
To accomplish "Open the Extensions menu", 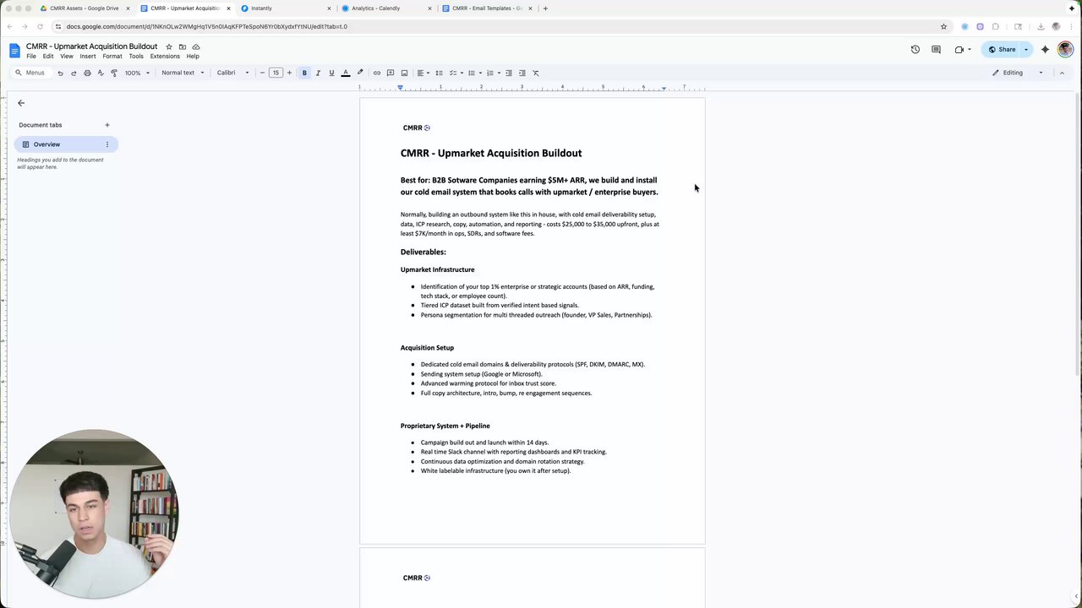I will [165, 57].
